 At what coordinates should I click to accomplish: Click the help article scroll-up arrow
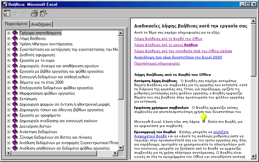pyautogui.click(x=253, y=21)
